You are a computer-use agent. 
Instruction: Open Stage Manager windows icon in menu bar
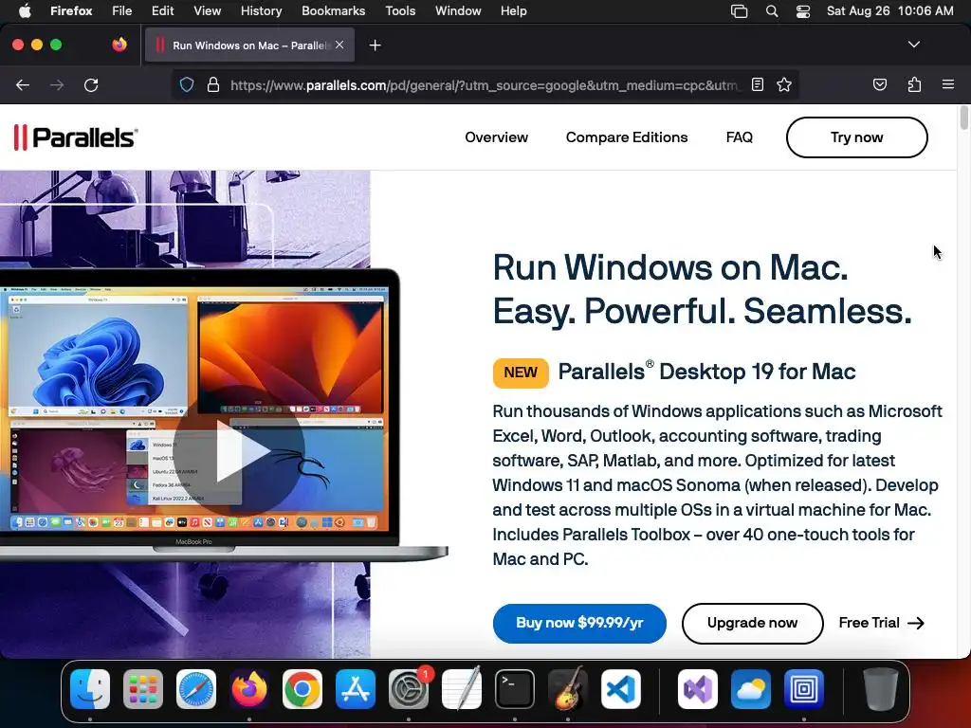[739, 11]
